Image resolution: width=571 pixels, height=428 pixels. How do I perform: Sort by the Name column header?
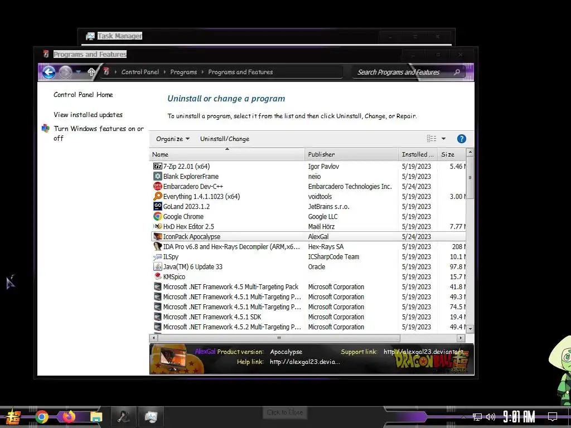coord(226,154)
